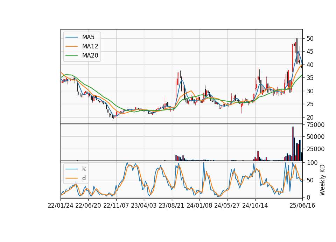Click the 24/10/14 date tick label

coord(255,206)
